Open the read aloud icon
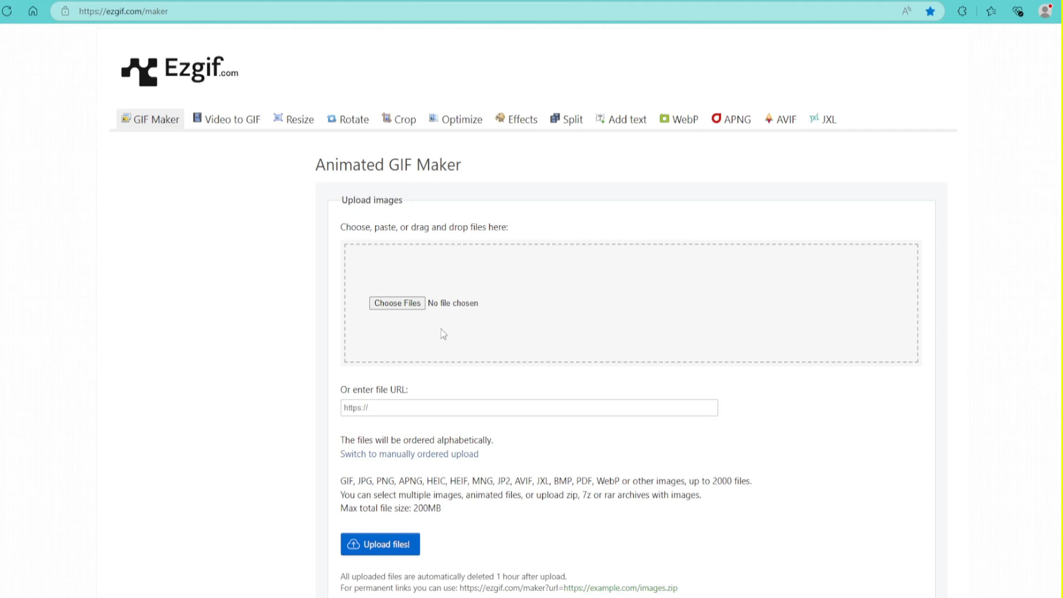This screenshot has height=598, width=1063. (906, 11)
